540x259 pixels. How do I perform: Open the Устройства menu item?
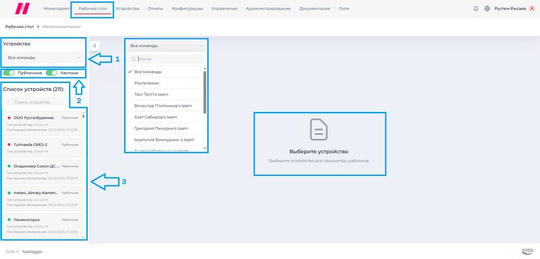pyautogui.click(x=128, y=9)
